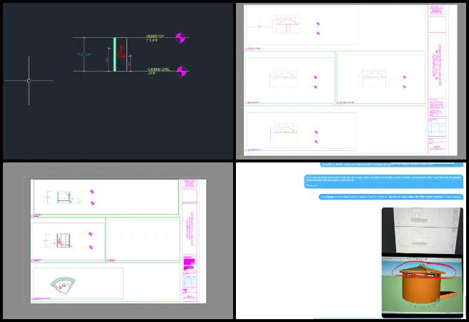Viewport: 469px width, 322px height.
Task: Click the GROUND LEVEL text label
Action: coord(158,69)
